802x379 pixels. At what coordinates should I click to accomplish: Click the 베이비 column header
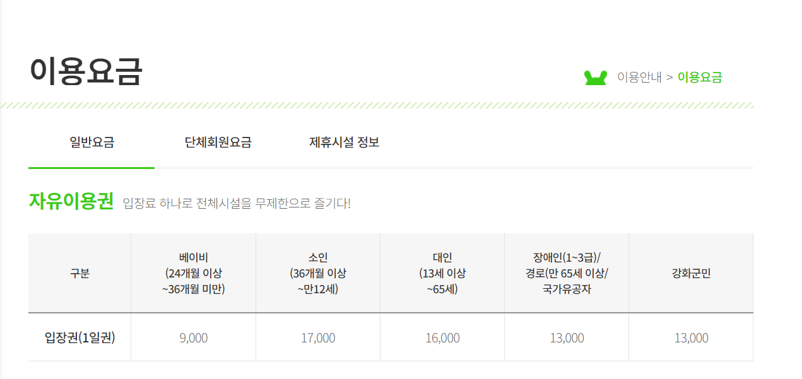pos(193,274)
